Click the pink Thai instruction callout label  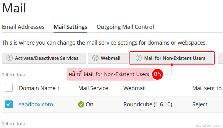(x=109, y=74)
